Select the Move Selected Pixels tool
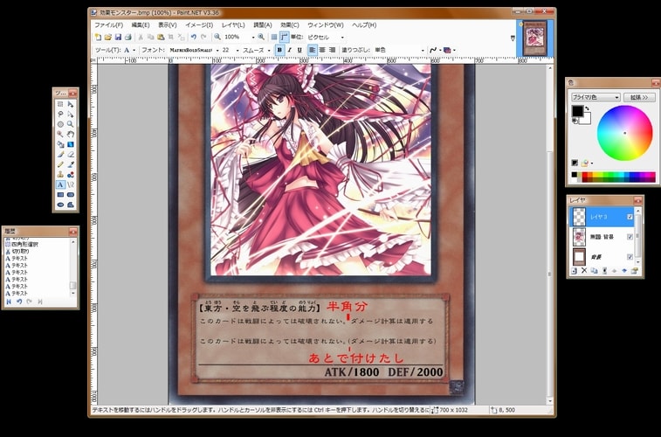 [x=71, y=104]
